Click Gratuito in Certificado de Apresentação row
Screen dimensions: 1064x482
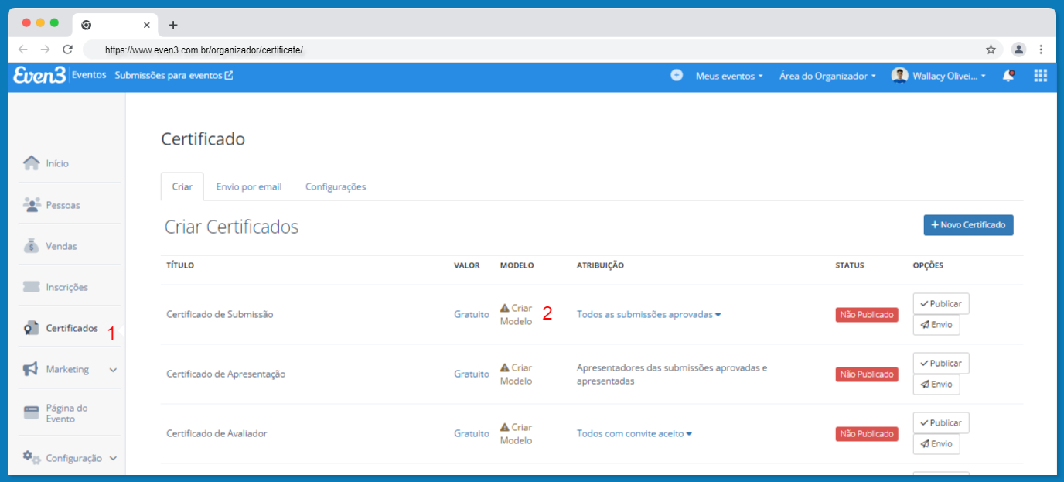[472, 374]
